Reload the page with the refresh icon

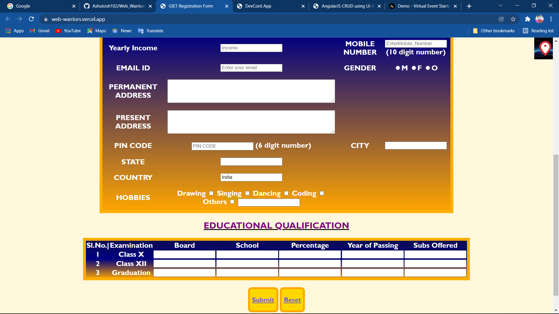click(31, 19)
